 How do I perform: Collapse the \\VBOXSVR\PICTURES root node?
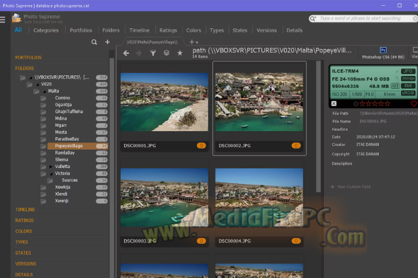pos(30,78)
